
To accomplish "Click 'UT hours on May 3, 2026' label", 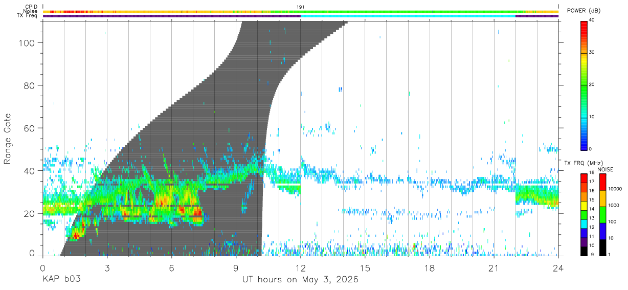I will pos(300,279).
